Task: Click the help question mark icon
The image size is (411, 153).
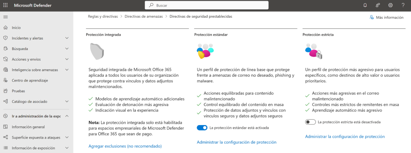Action: (x=403, y=5)
